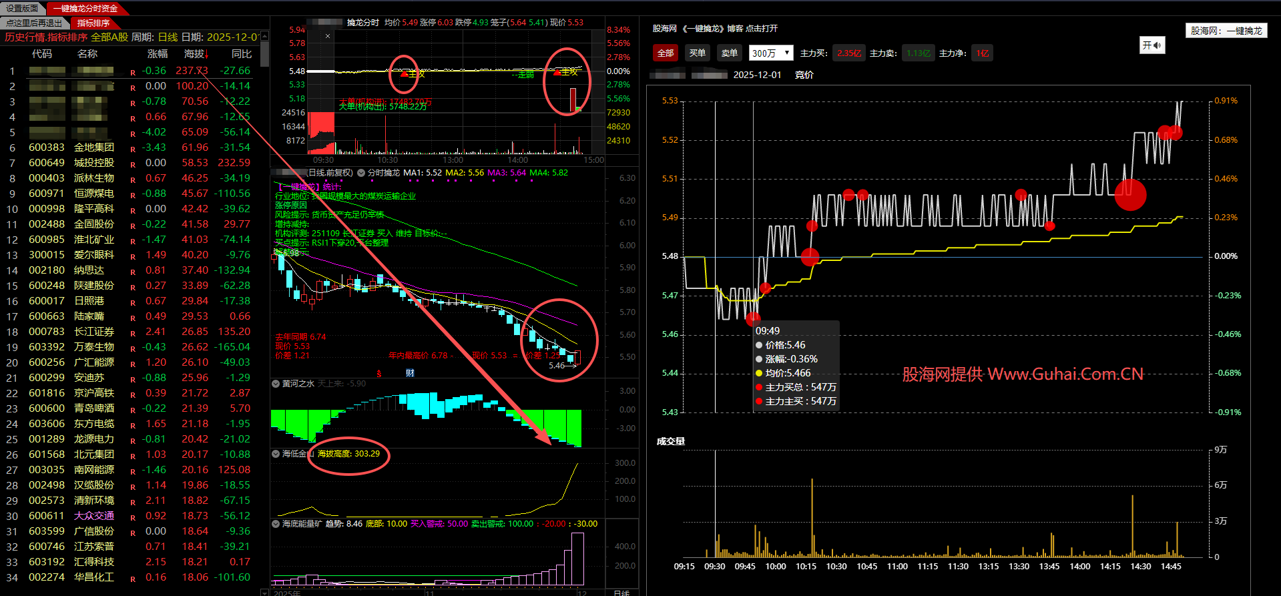Image resolution: width=1281 pixels, height=596 pixels.
Task: Click the red S marker below candlesticks
Action: tap(379, 374)
